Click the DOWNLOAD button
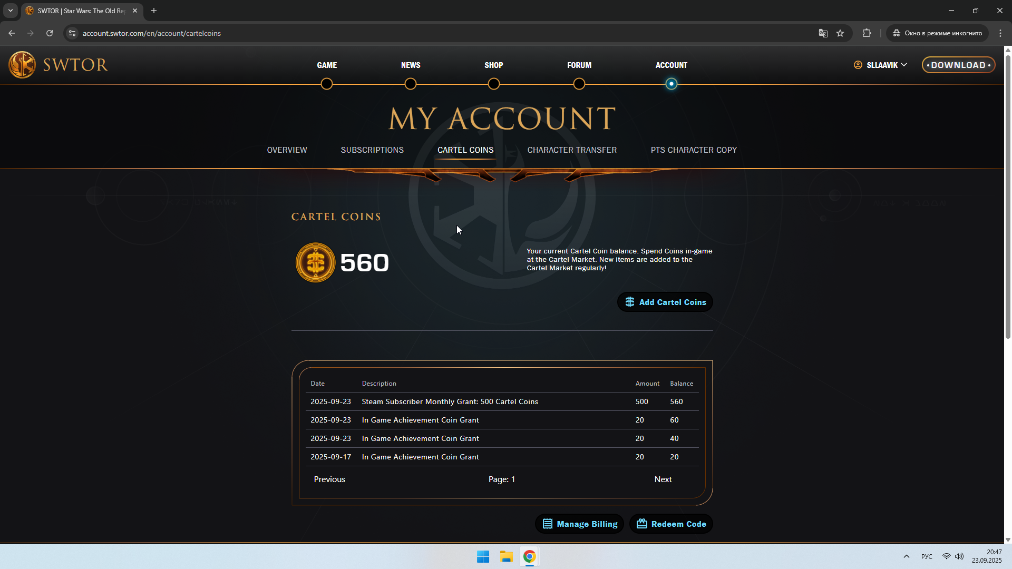The height and width of the screenshot is (569, 1012). point(958,65)
